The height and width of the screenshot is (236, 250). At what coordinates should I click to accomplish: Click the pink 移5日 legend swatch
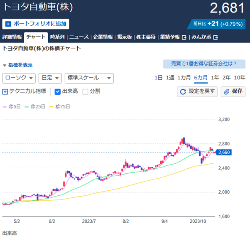(5, 107)
